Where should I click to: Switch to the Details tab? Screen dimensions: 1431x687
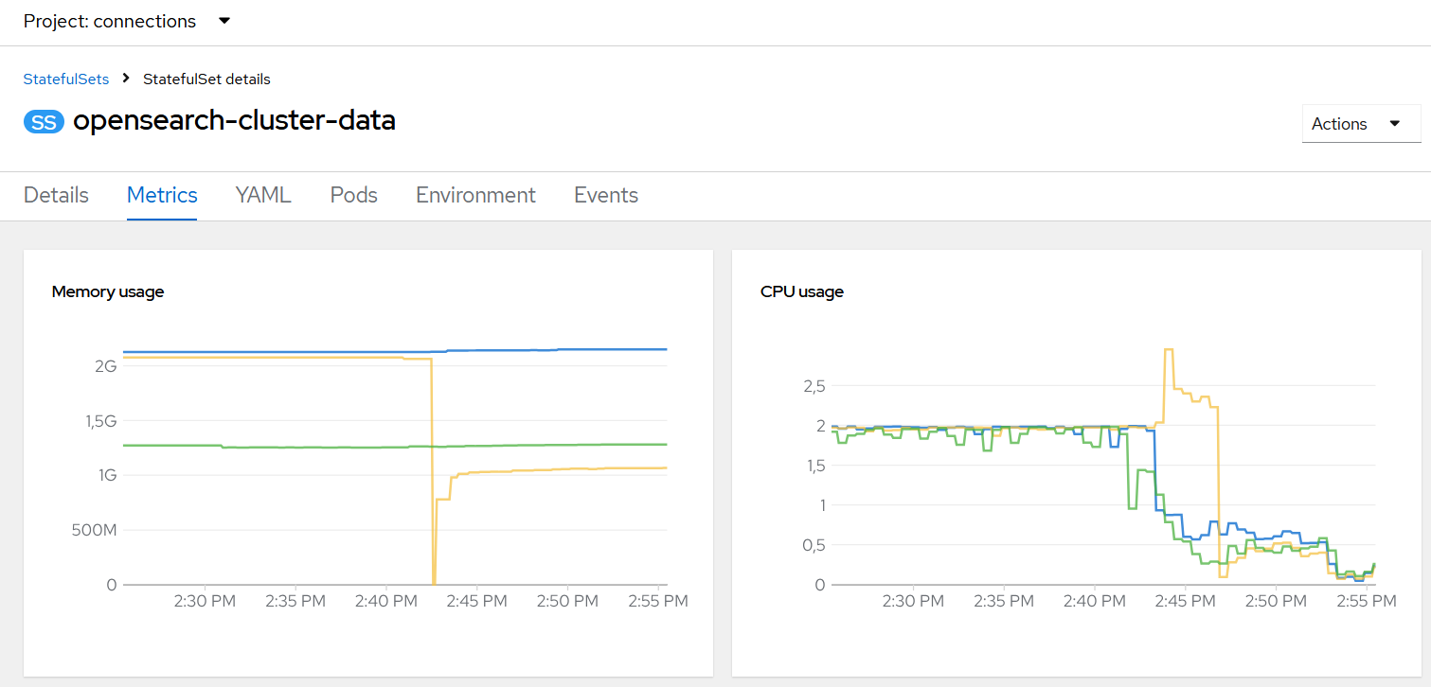point(56,195)
